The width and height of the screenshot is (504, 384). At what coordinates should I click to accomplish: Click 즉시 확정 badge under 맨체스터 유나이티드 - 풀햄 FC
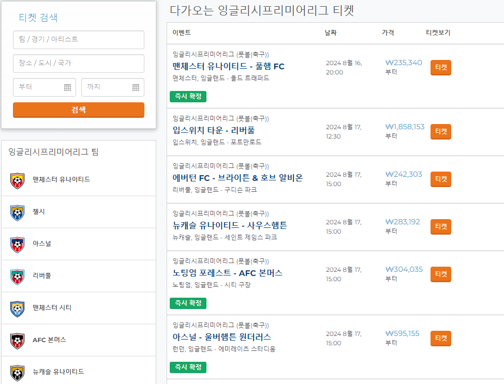tap(188, 96)
